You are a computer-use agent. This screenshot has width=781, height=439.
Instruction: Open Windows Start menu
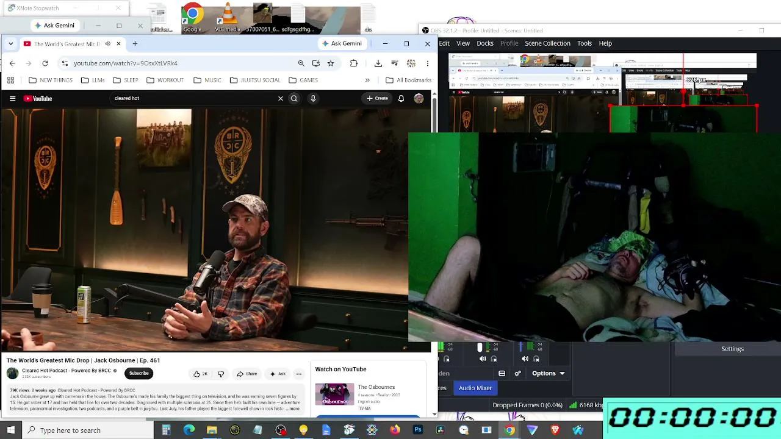12,430
